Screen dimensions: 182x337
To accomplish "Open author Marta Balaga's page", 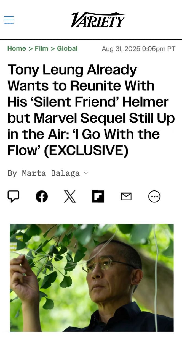I will pyautogui.click(x=51, y=173).
